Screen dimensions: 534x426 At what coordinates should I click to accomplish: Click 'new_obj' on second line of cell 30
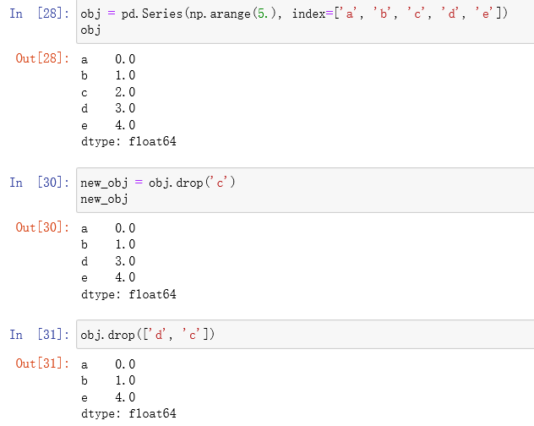coord(104,199)
